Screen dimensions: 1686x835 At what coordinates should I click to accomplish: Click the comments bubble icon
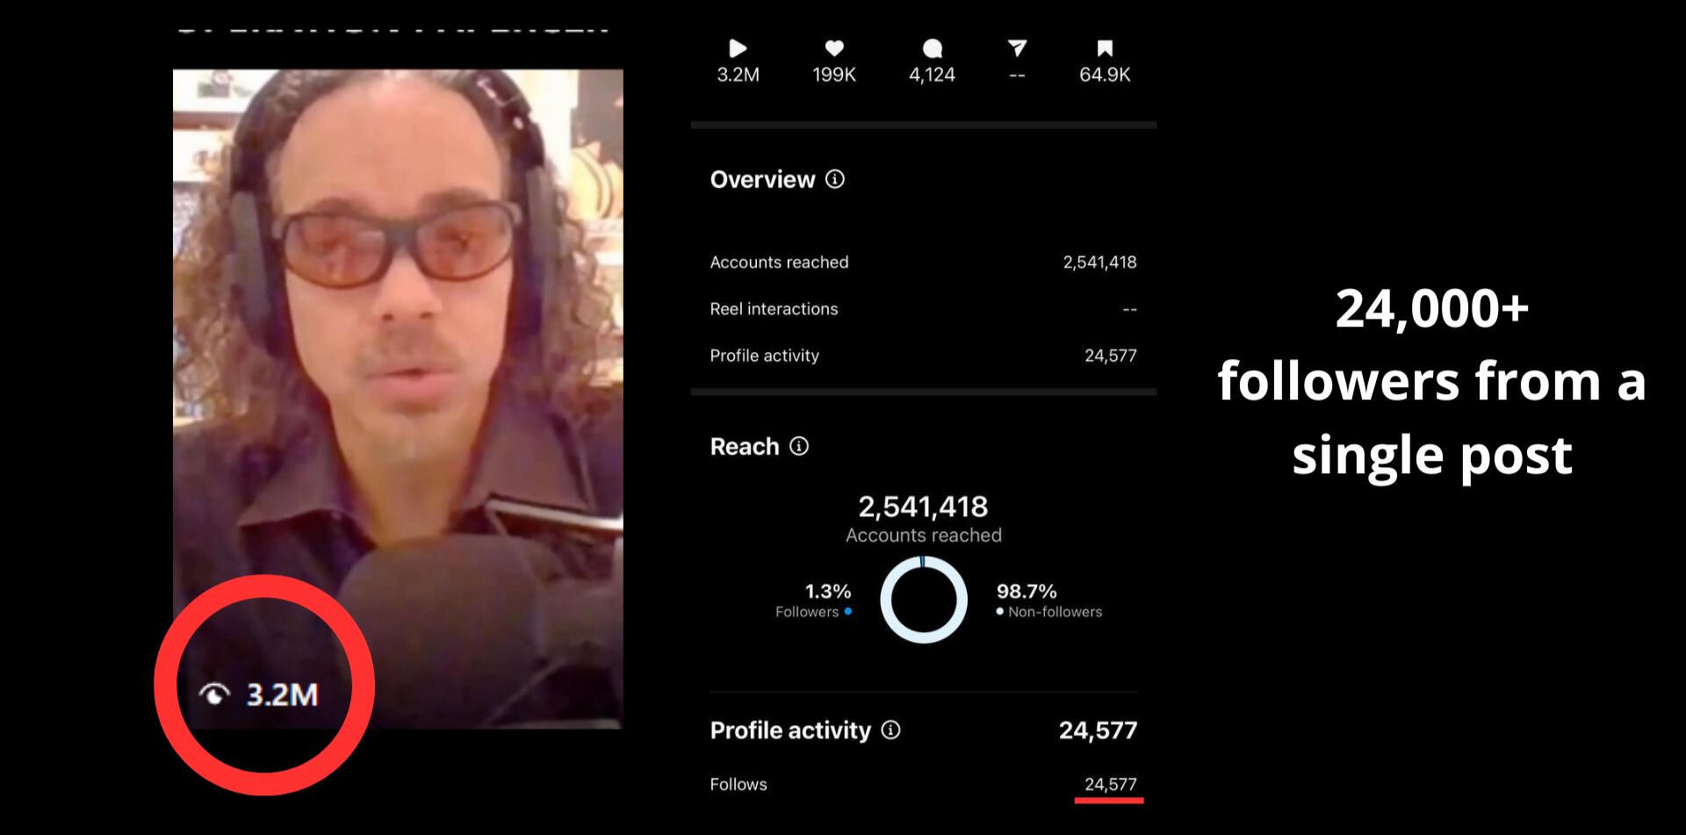933,48
